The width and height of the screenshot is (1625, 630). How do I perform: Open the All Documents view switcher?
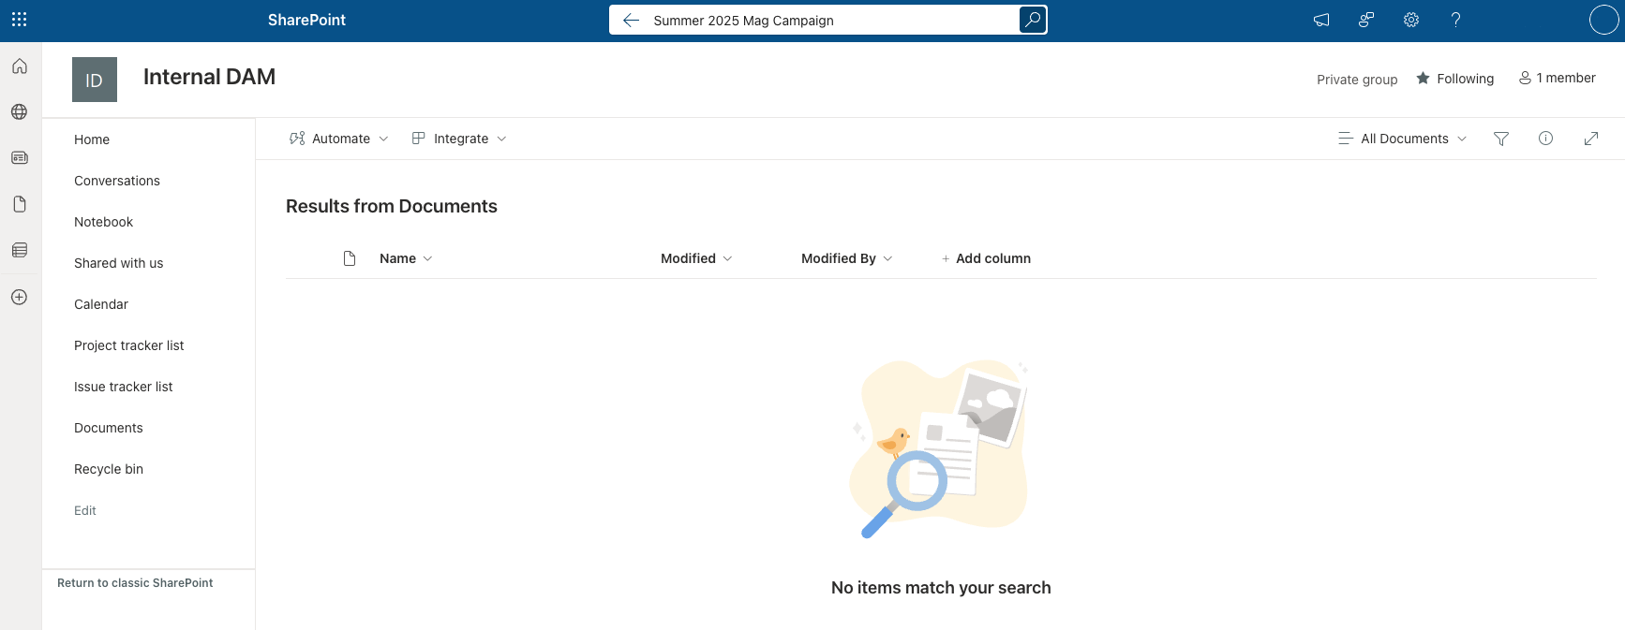point(1403,139)
